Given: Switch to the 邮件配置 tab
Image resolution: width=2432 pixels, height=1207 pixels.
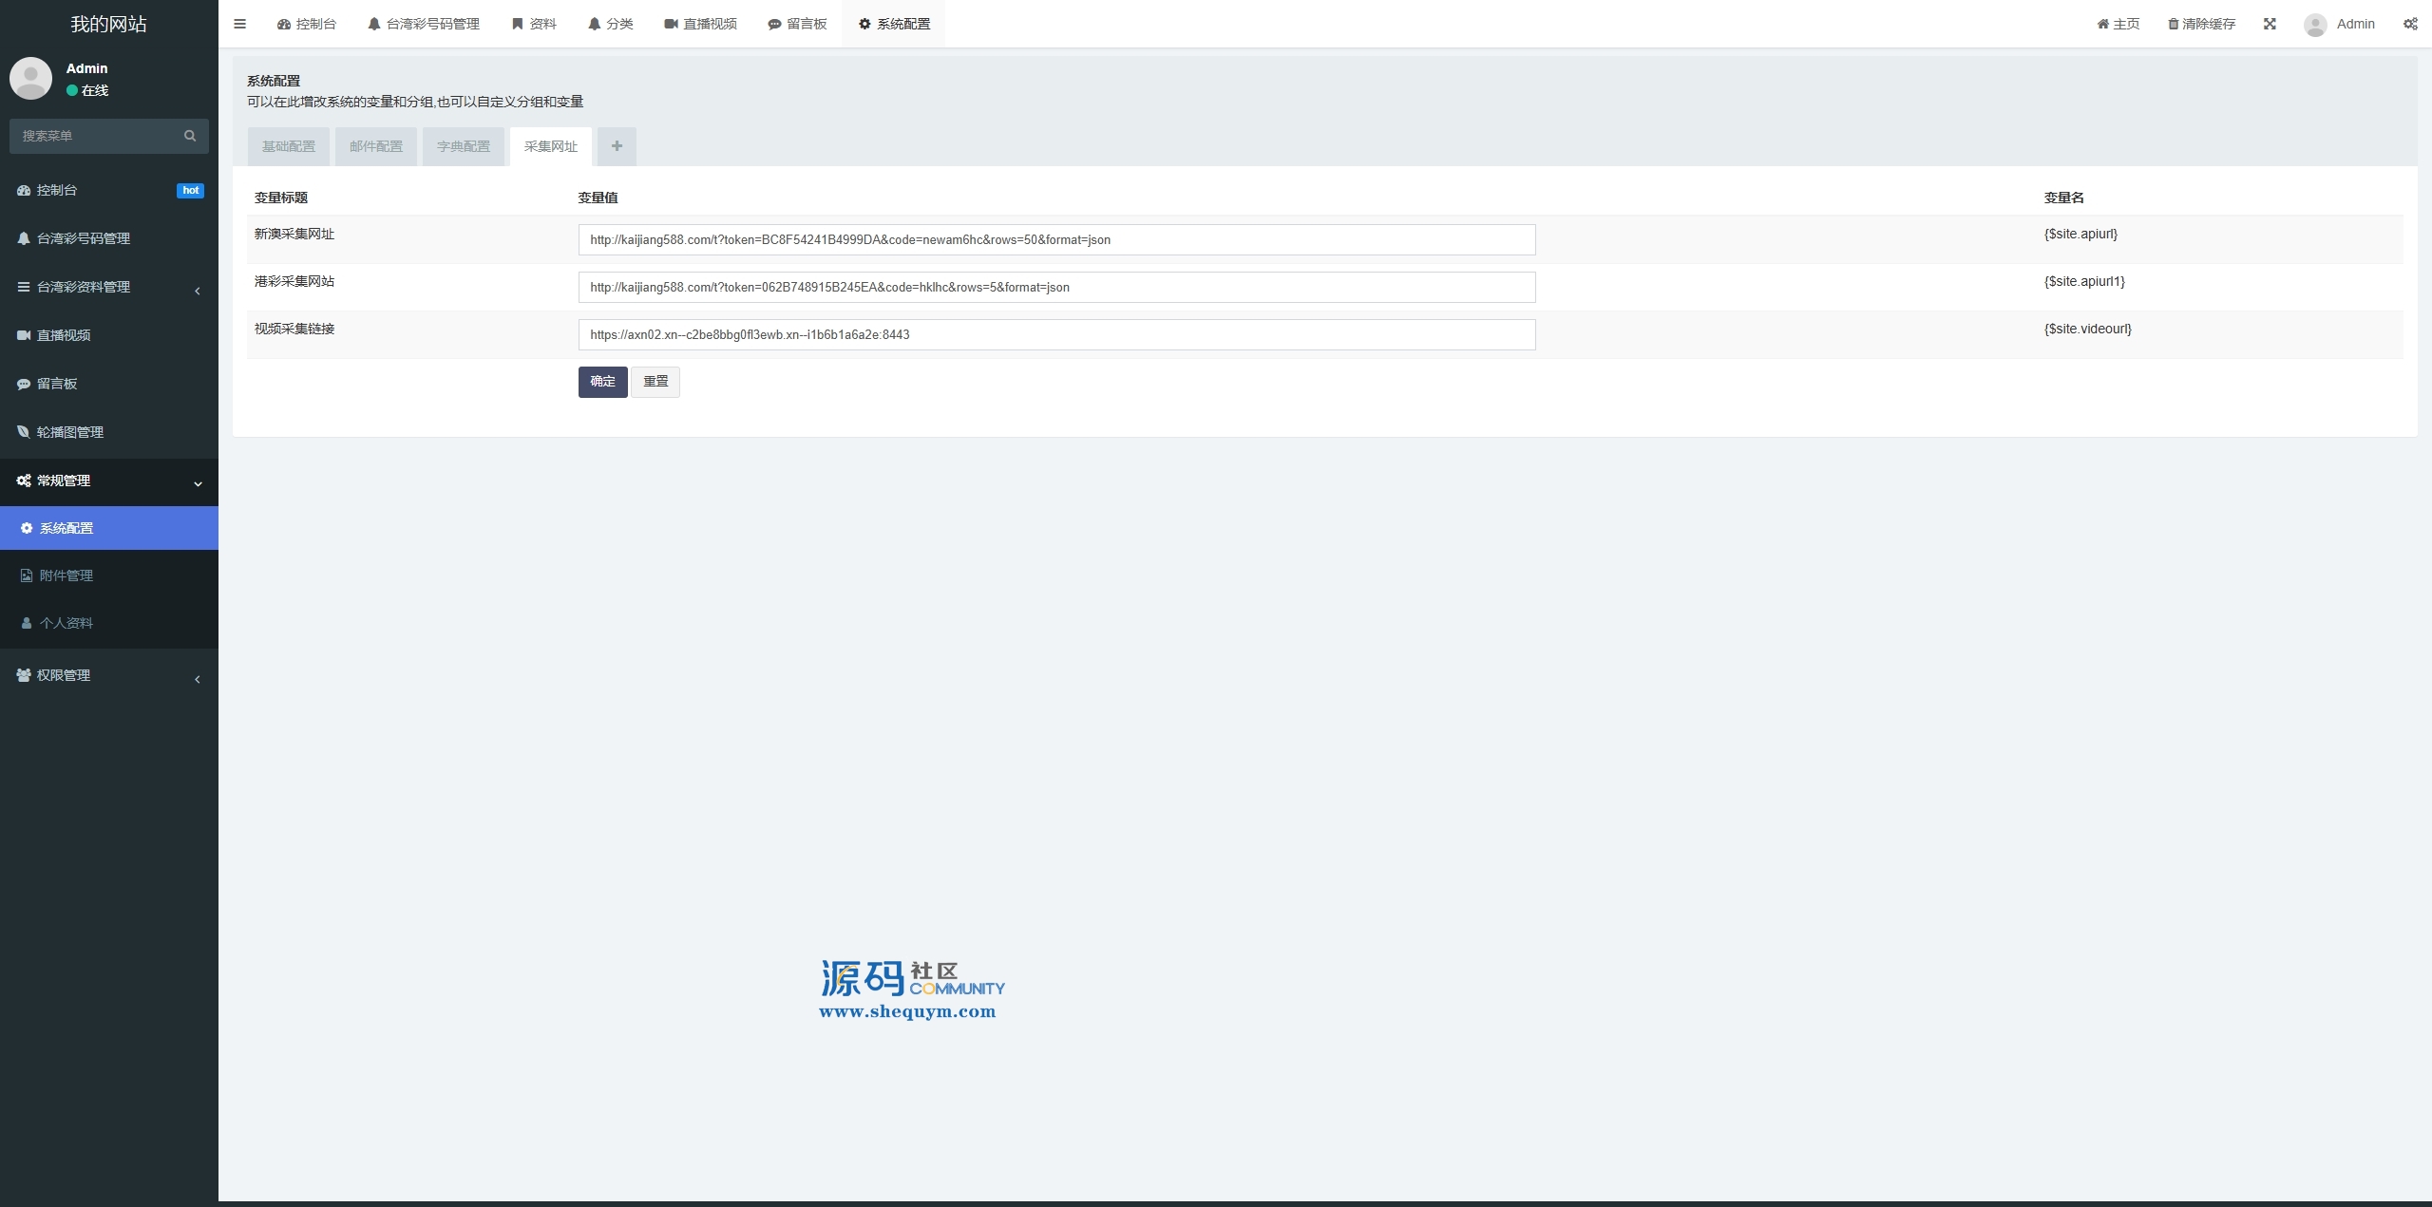Looking at the screenshot, I should pyautogui.click(x=376, y=146).
